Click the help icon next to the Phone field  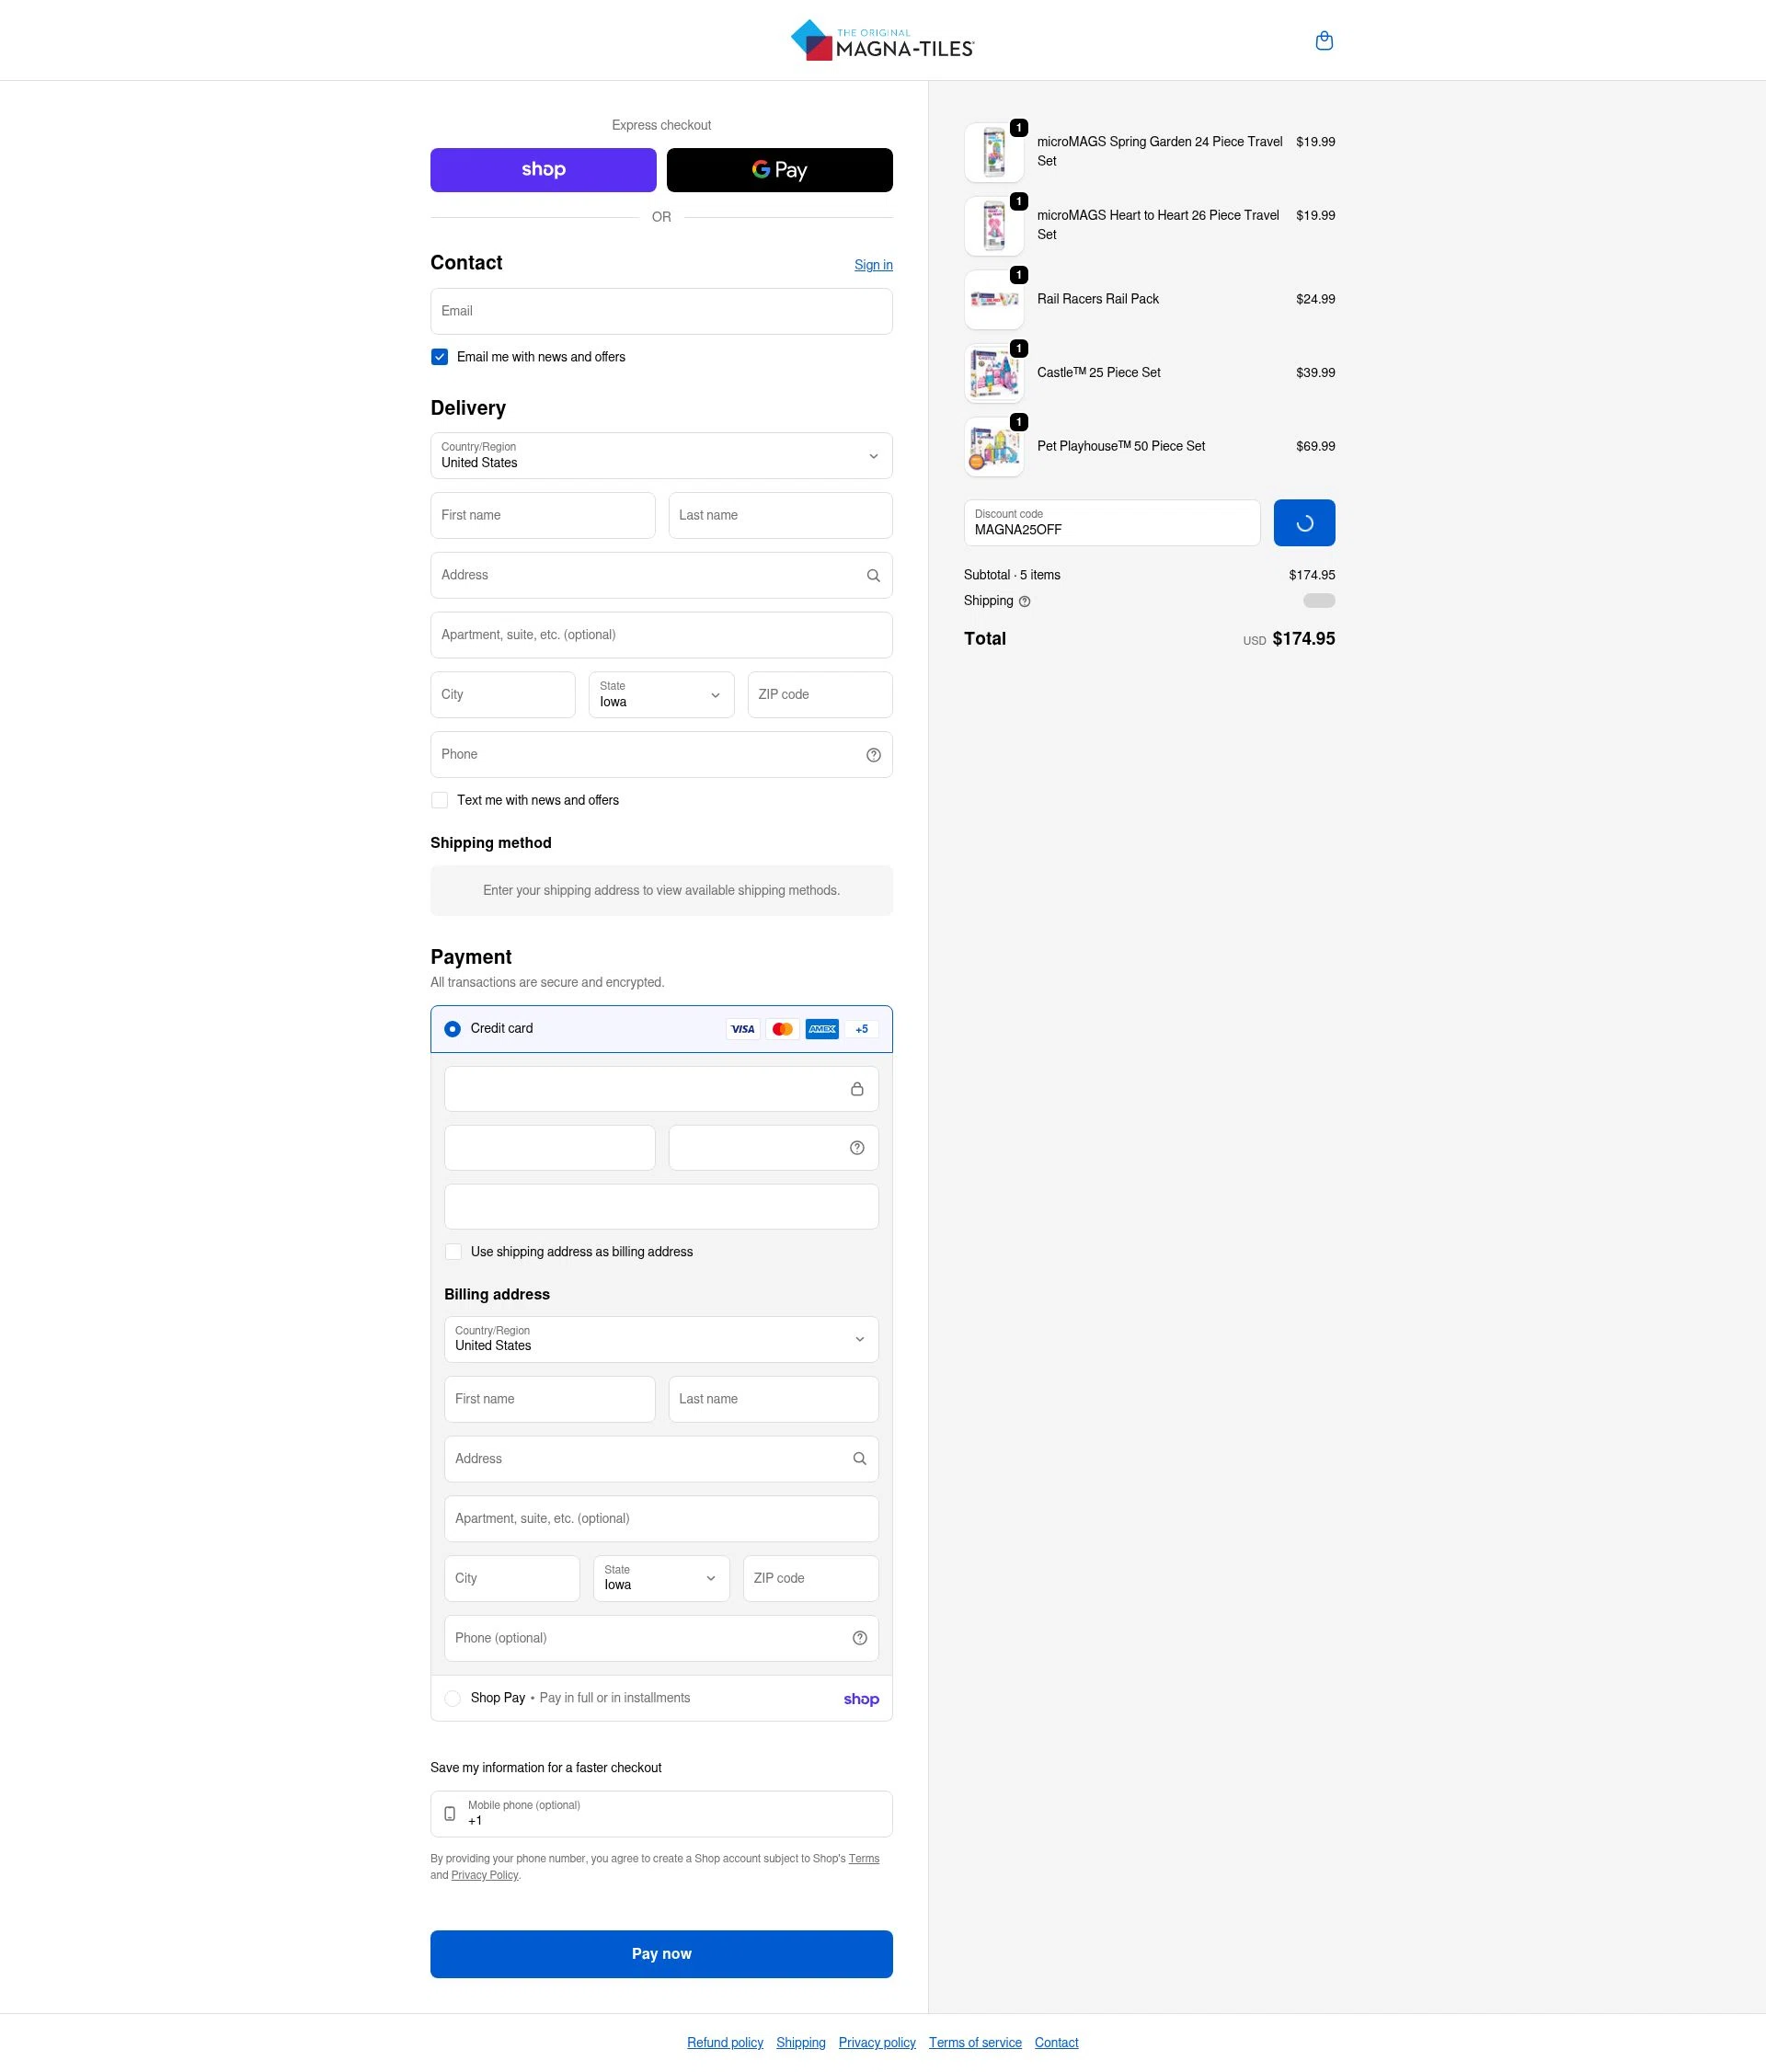[x=872, y=754]
